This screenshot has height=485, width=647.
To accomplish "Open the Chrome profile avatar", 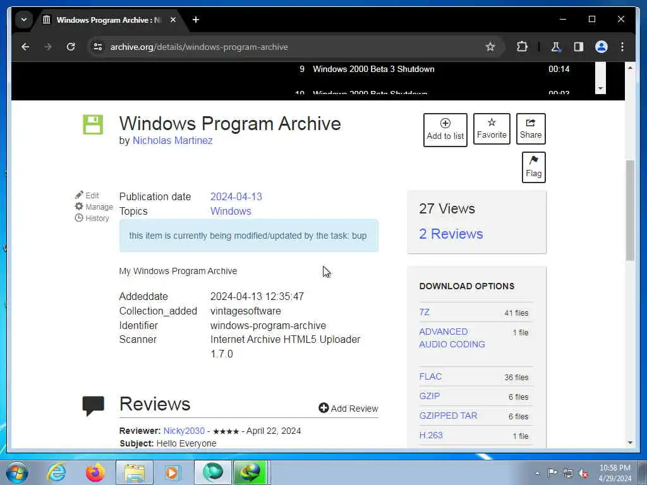I will [x=602, y=47].
